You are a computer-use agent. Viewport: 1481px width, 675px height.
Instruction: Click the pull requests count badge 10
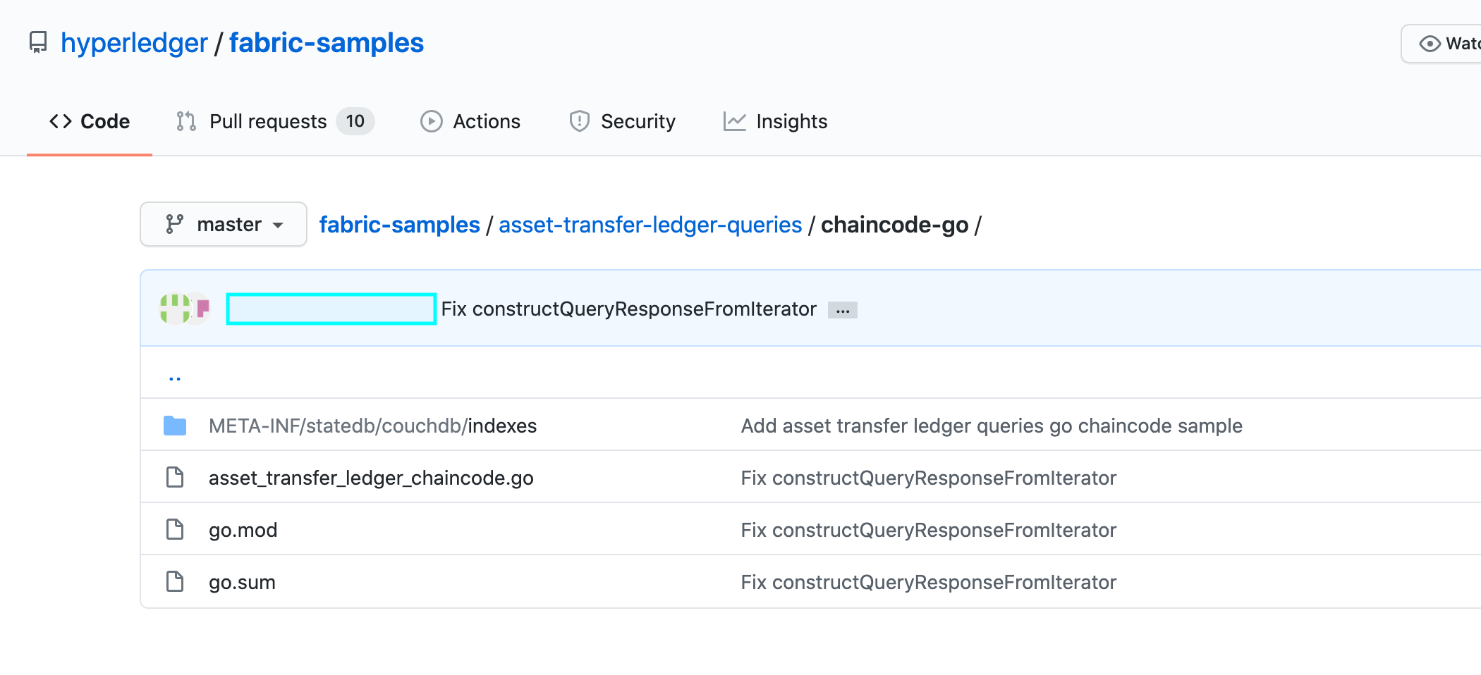pos(355,120)
